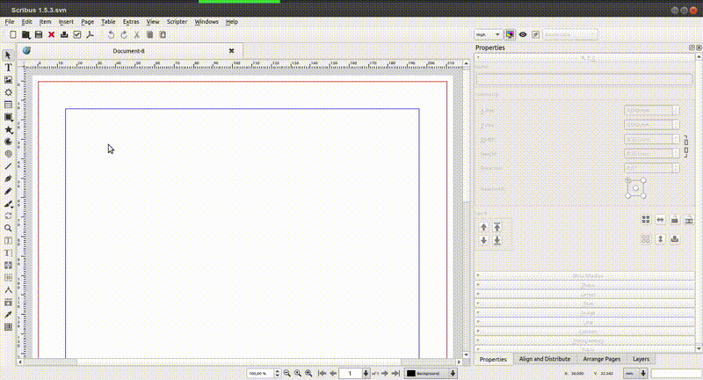Click the Export as PDF icon
This screenshot has width=703, height=380.
click(90, 34)
